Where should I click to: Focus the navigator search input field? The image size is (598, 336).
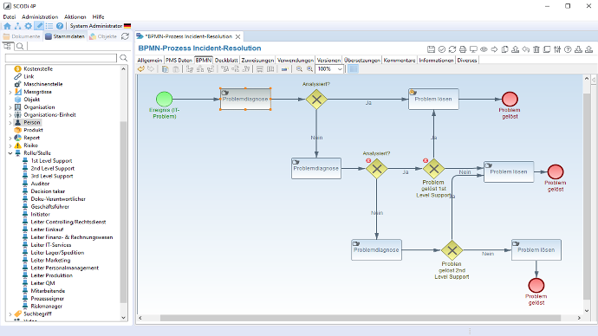tap(61, 58)
